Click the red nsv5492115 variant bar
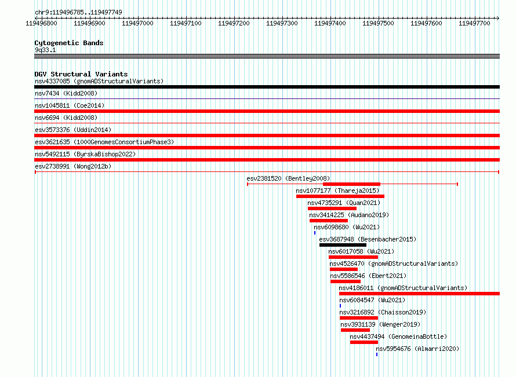The image size is (516, 377). [x=267, y=160]
